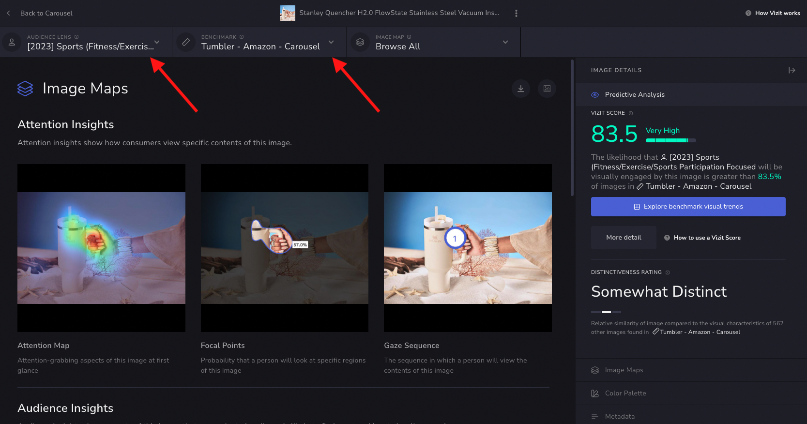This screenshot has width=807, height=424.
Task: Click the Vizit Score level bar
Action: click(670, 140)
